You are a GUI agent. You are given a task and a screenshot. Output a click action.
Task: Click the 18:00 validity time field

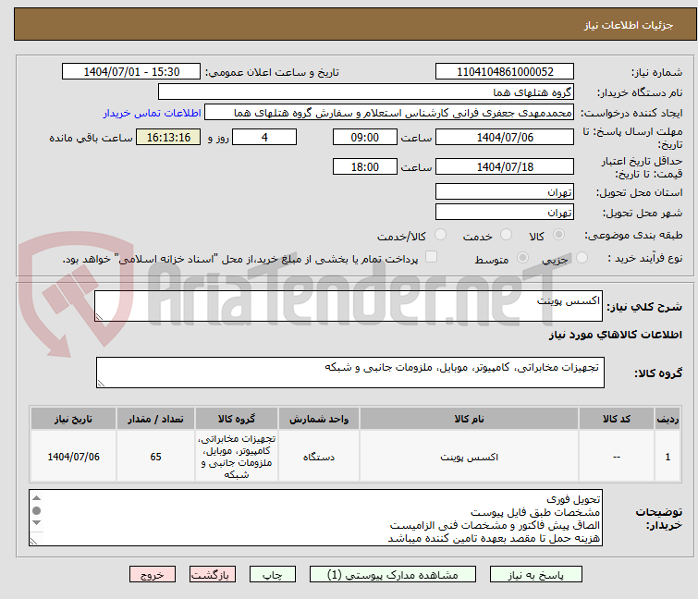[x=364, y=166]
